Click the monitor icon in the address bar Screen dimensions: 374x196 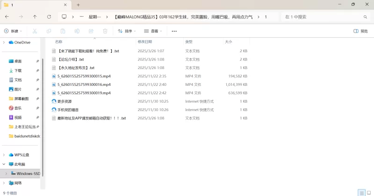coord(64,17)
